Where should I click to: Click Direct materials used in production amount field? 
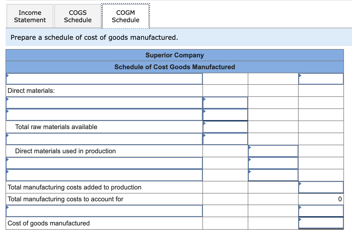click(273, 151)
